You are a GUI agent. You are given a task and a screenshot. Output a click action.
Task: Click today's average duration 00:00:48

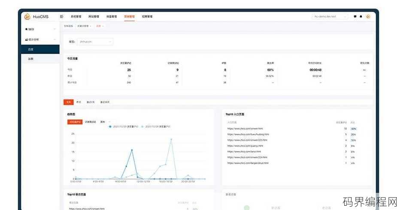315,70
